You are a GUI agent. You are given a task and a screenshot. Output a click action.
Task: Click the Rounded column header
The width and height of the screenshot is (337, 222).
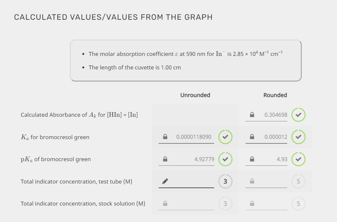click(275, 95)
